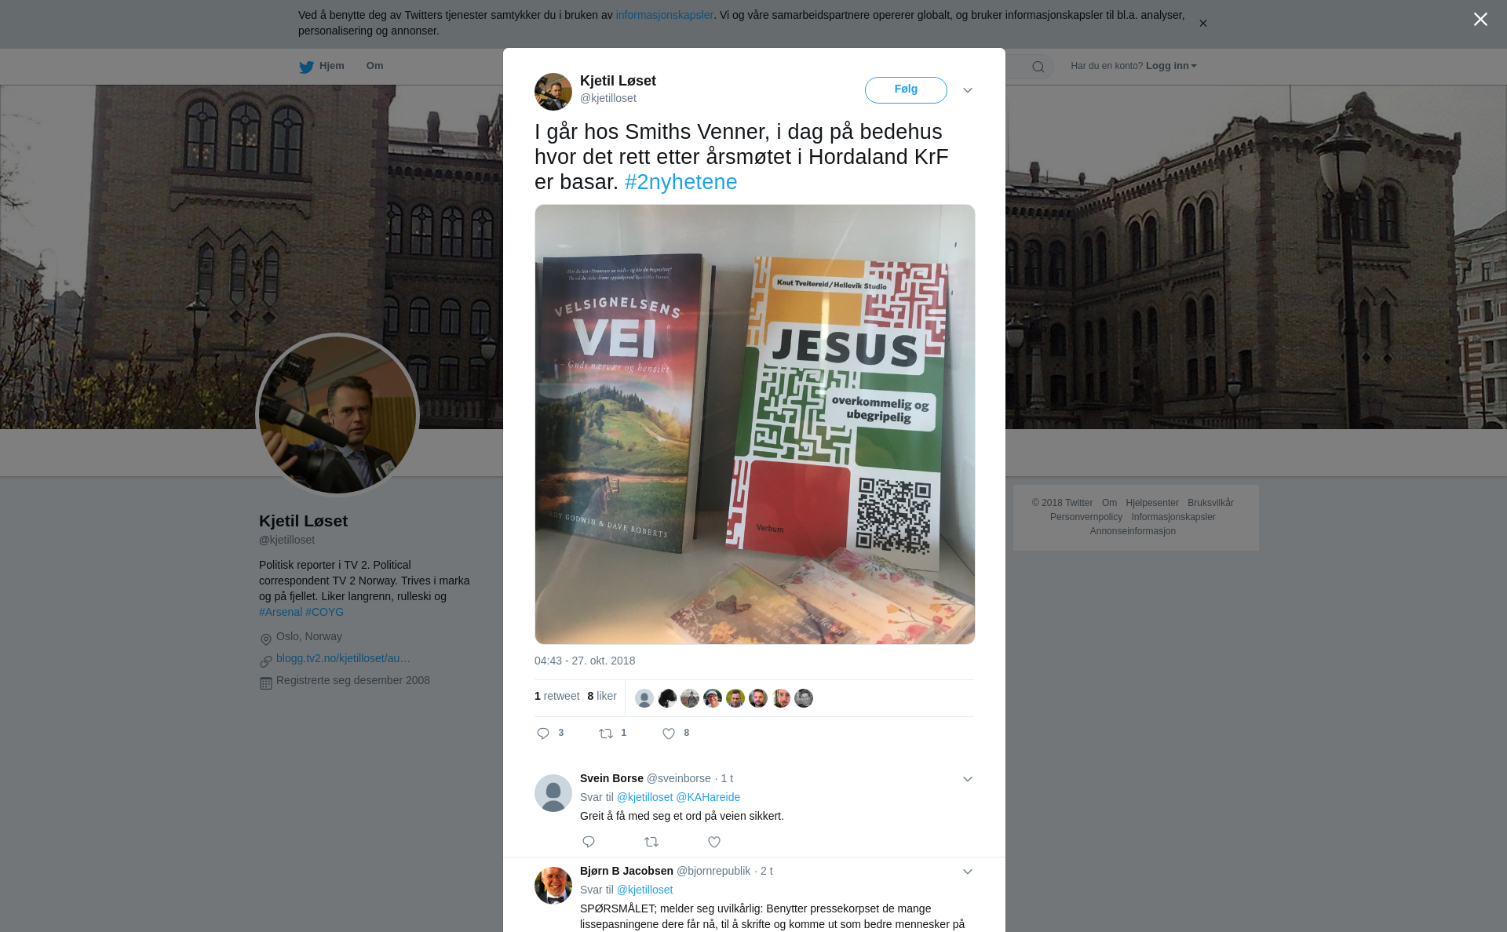Expand options for Bjørn B Jacobsen's reply

[x=968, y=872]
